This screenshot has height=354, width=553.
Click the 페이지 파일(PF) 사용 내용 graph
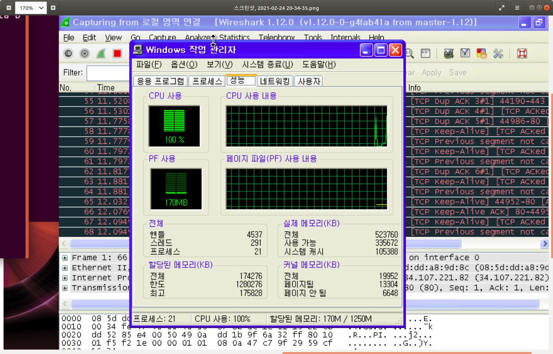pyautogui.click(x=307, y=189)
